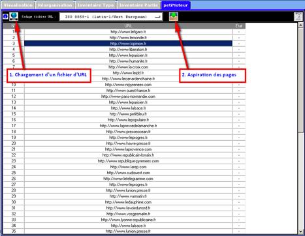Select the Inventaire Type tab
Image resolution: width=305 pixels, height=236 pixels.
95,5
